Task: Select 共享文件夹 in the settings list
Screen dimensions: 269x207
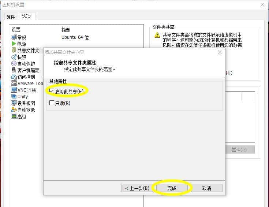Action: 28,51
